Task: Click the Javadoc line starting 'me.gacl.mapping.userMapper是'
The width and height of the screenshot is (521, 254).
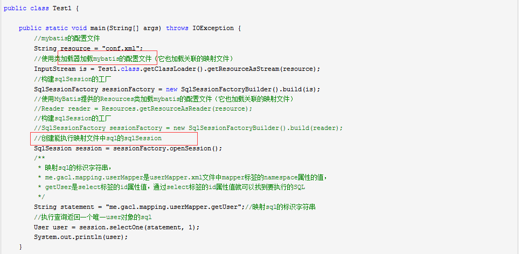Action: pos(183,178)
